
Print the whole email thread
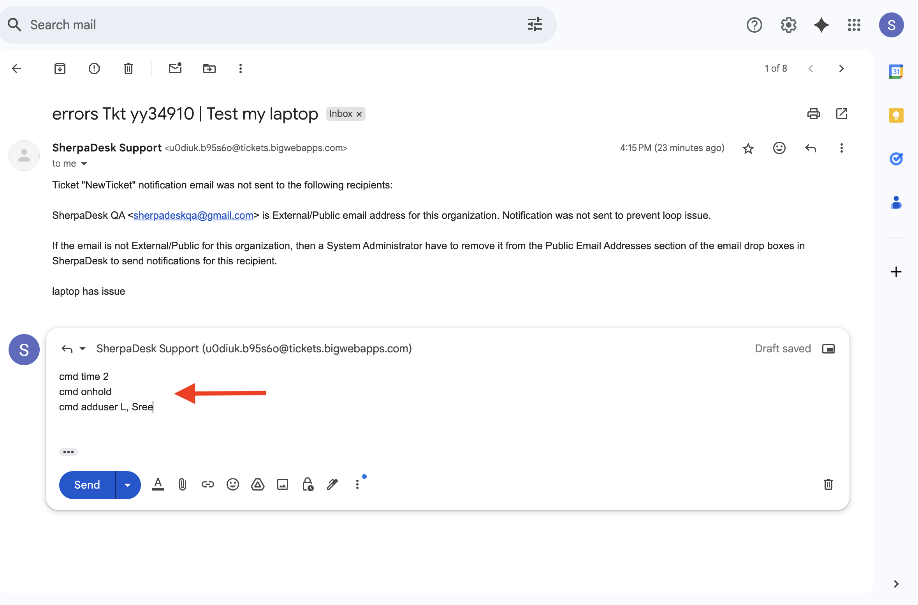coord(813,114)
